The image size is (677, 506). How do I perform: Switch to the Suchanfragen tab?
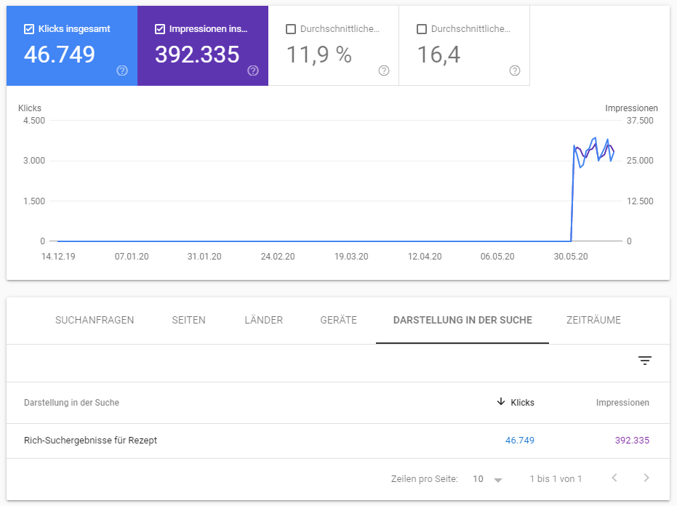point(95,320)
